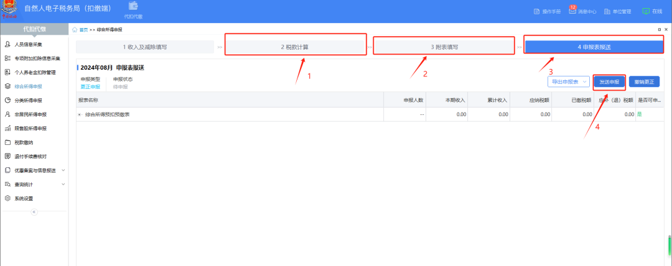Click the 专项附加扣除信息采集 sidebar icon

point(7,58)
